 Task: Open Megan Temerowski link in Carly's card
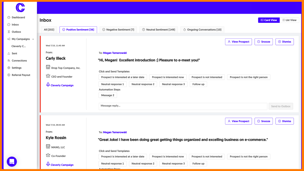click(x=115, y=53)
